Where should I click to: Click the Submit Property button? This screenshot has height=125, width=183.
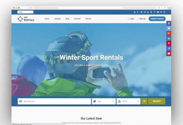(157, 19)
